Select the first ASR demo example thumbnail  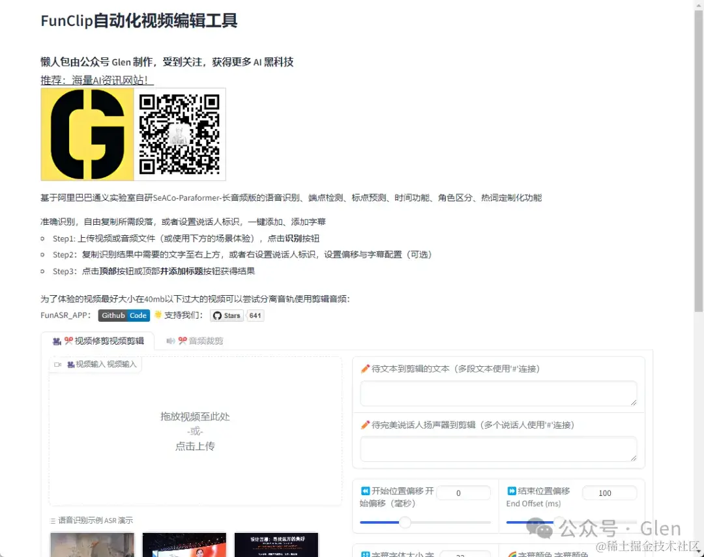(x=92, y=546)
